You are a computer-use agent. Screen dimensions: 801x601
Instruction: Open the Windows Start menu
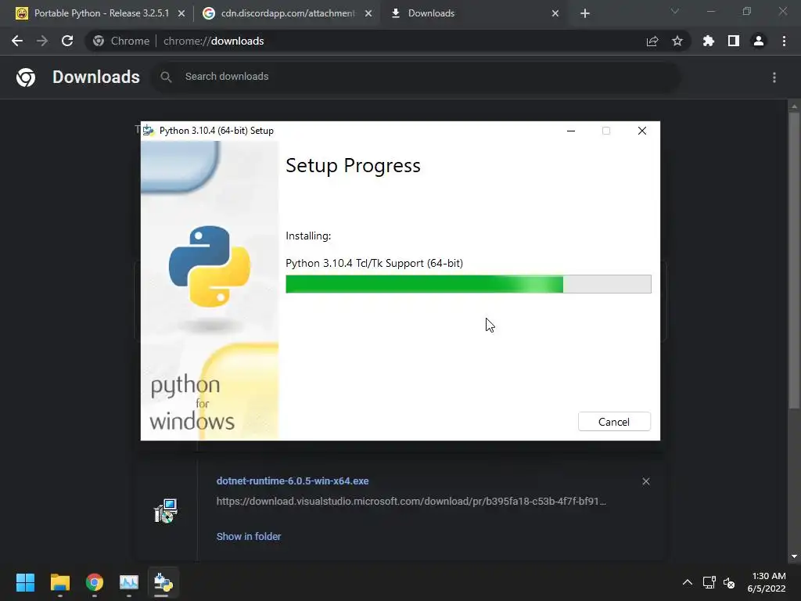pyautogui.click(x=25, y=582)
